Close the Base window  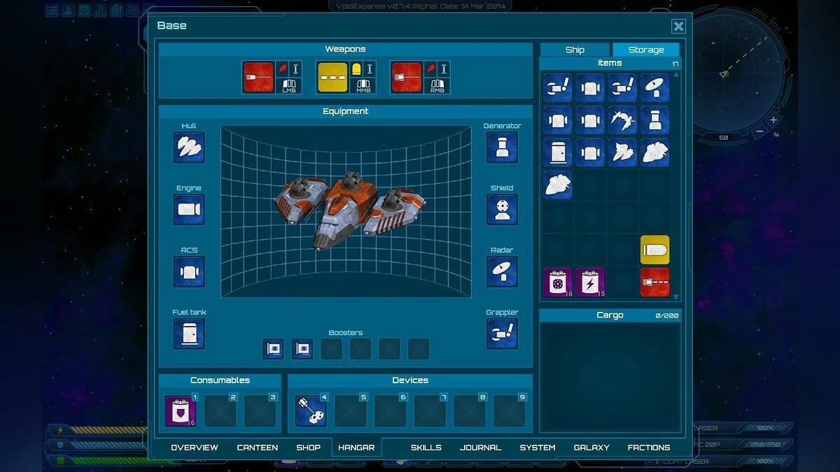(678, 27)
